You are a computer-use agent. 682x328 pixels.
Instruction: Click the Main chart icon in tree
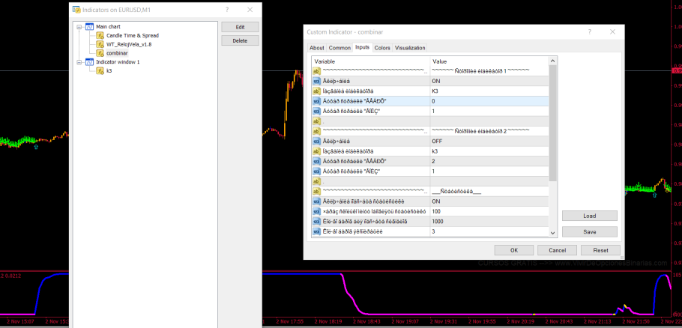[x=89, y=27]
